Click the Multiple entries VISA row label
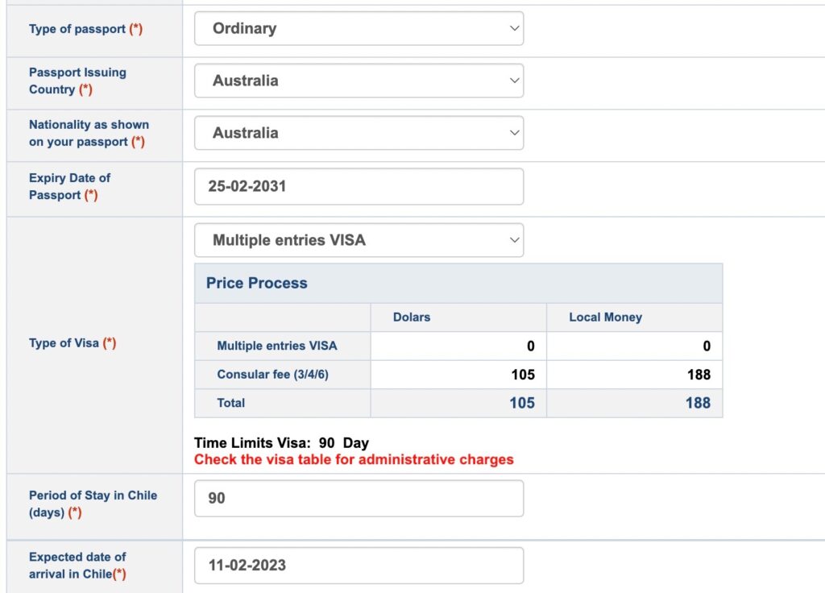 (x=277, y=346)
